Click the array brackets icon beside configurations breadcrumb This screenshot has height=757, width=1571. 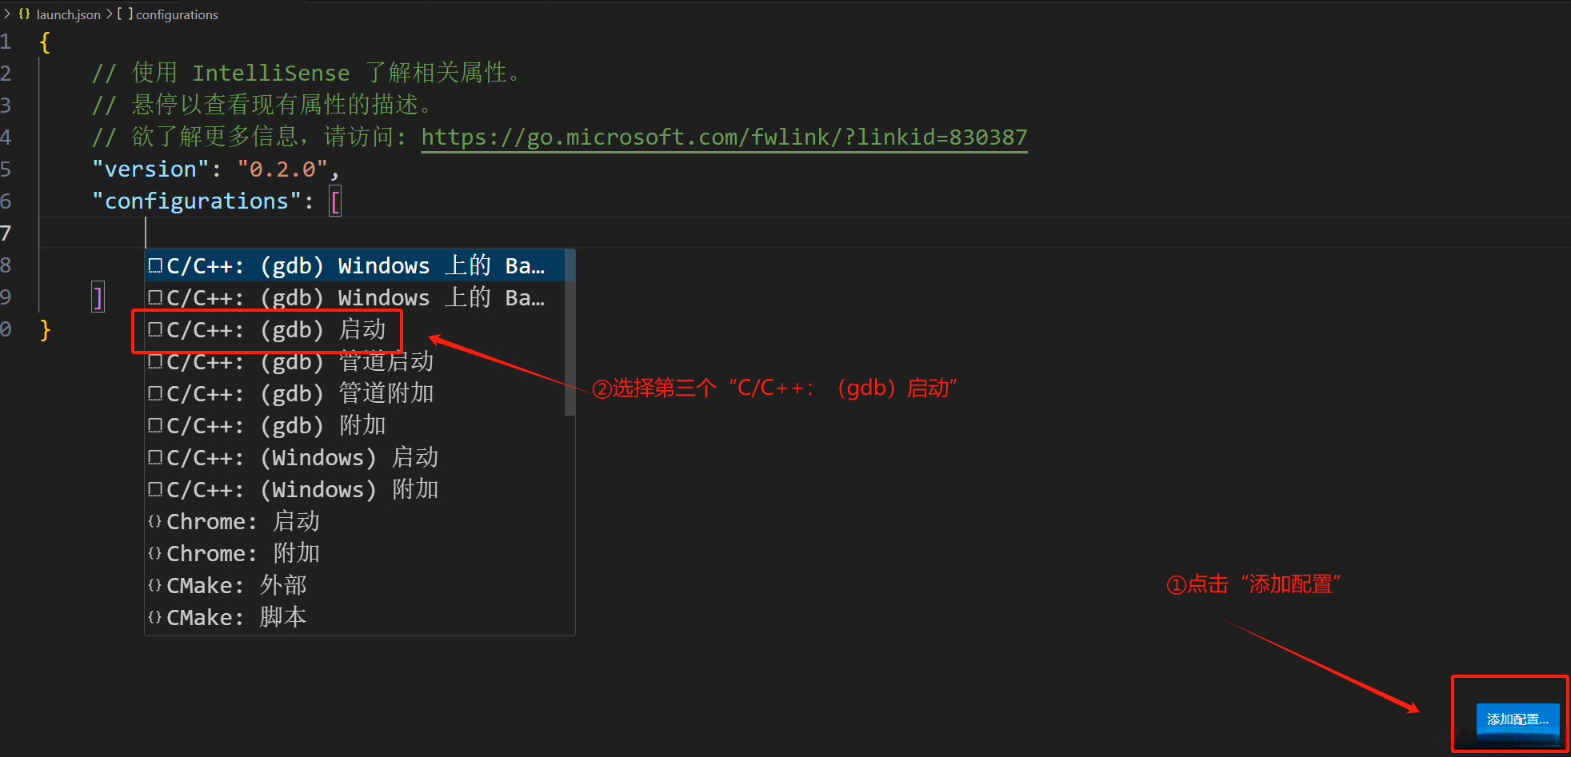[x=124, y=14]
